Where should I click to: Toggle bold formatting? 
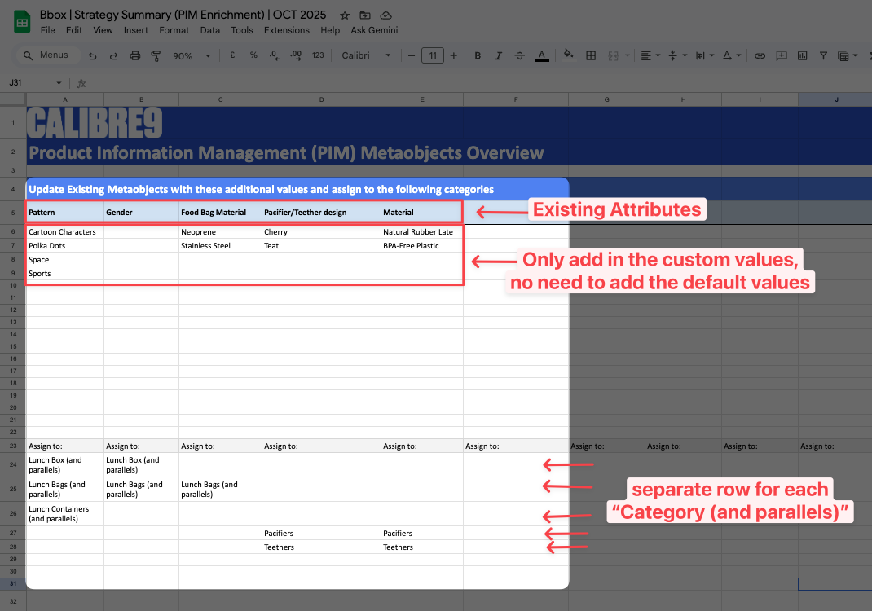[x=478, y=55]
